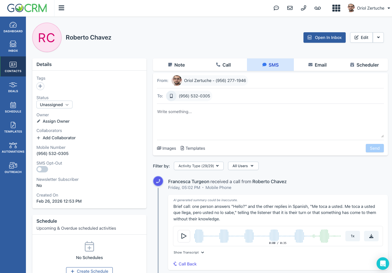Open the Status Unassigned dropdown
Image resolution: width=392 pixels, height=273 pixels.
(x=54, y=105)
